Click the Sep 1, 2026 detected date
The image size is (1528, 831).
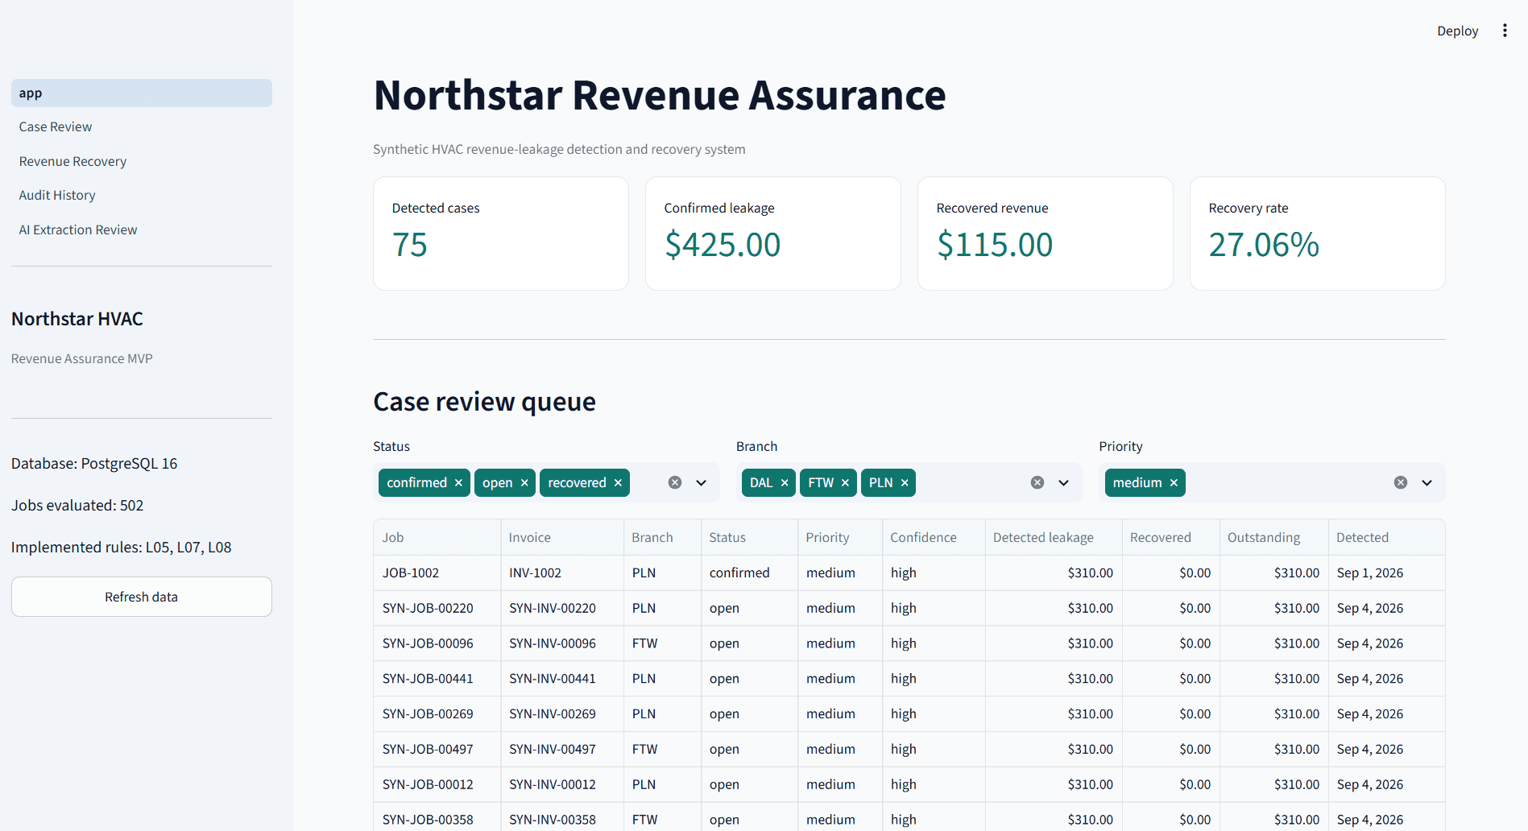click(x=1385, y=573)
